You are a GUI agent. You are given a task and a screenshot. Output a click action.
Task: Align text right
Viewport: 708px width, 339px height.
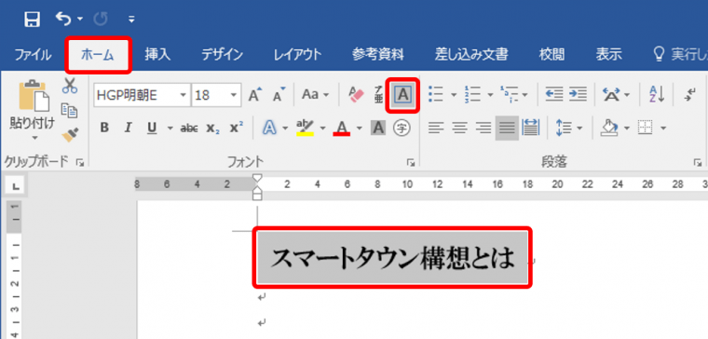pyautogui.click(x=483, y=129)
